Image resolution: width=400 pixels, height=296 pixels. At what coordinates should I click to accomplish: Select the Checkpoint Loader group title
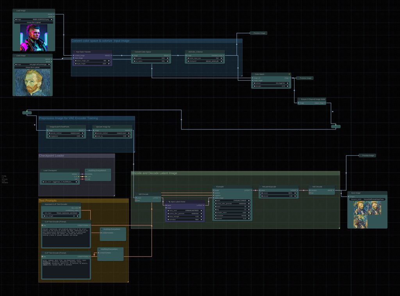(52, 156)
